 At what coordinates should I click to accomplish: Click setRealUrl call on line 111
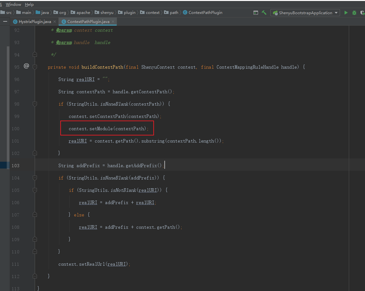92,264
